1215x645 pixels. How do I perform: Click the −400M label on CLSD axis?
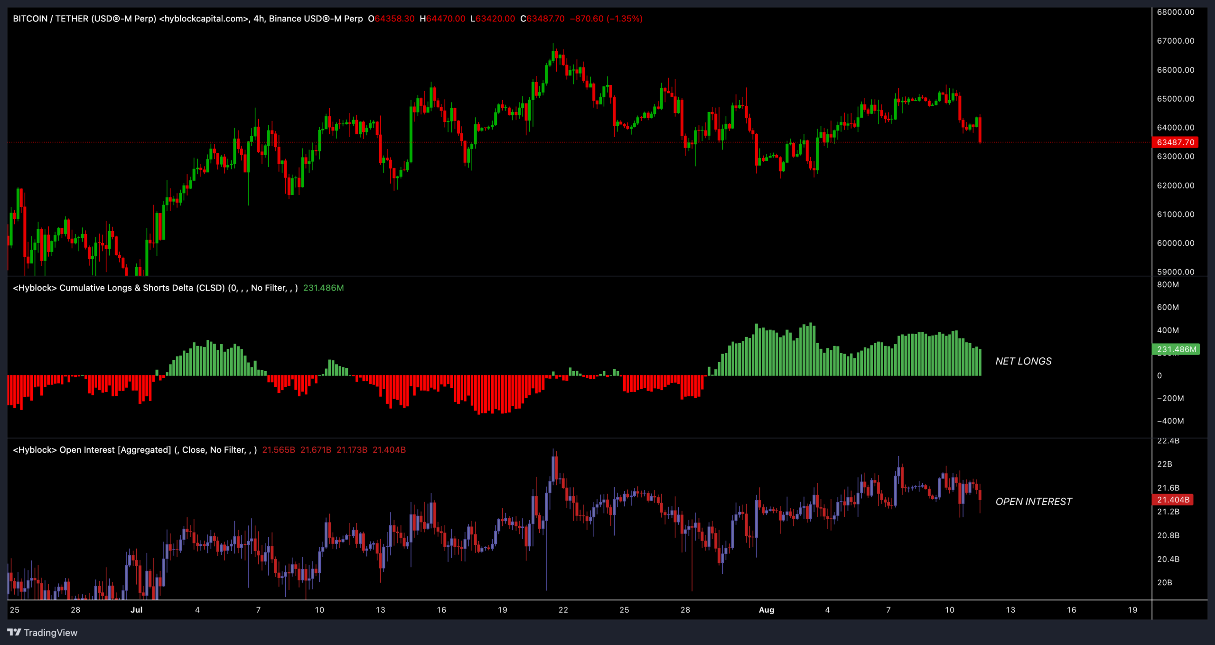tap(1170, 421)
